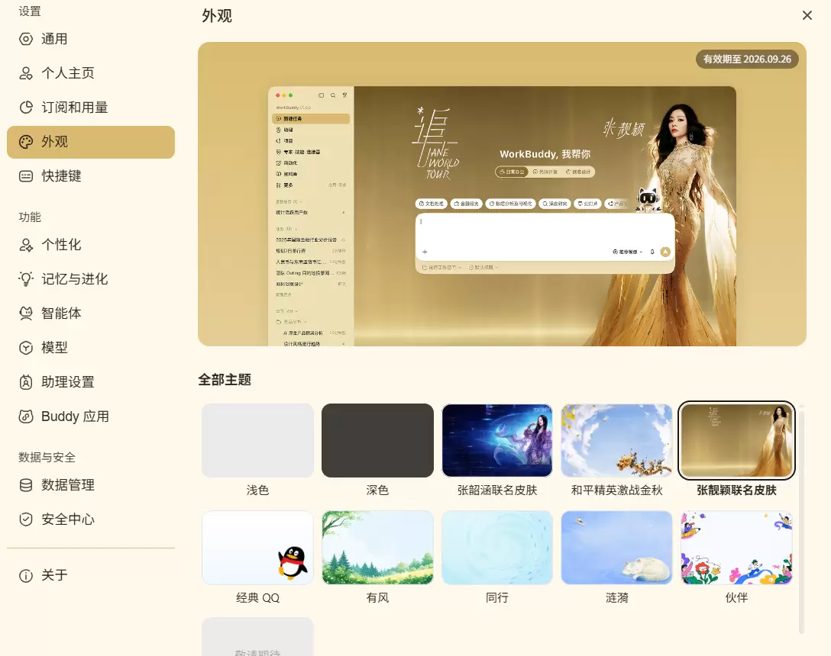The height and width of the screenshot is (656, 831).
Task: Apply the 涟漪 theme with cat
Action: coord(617,548)
